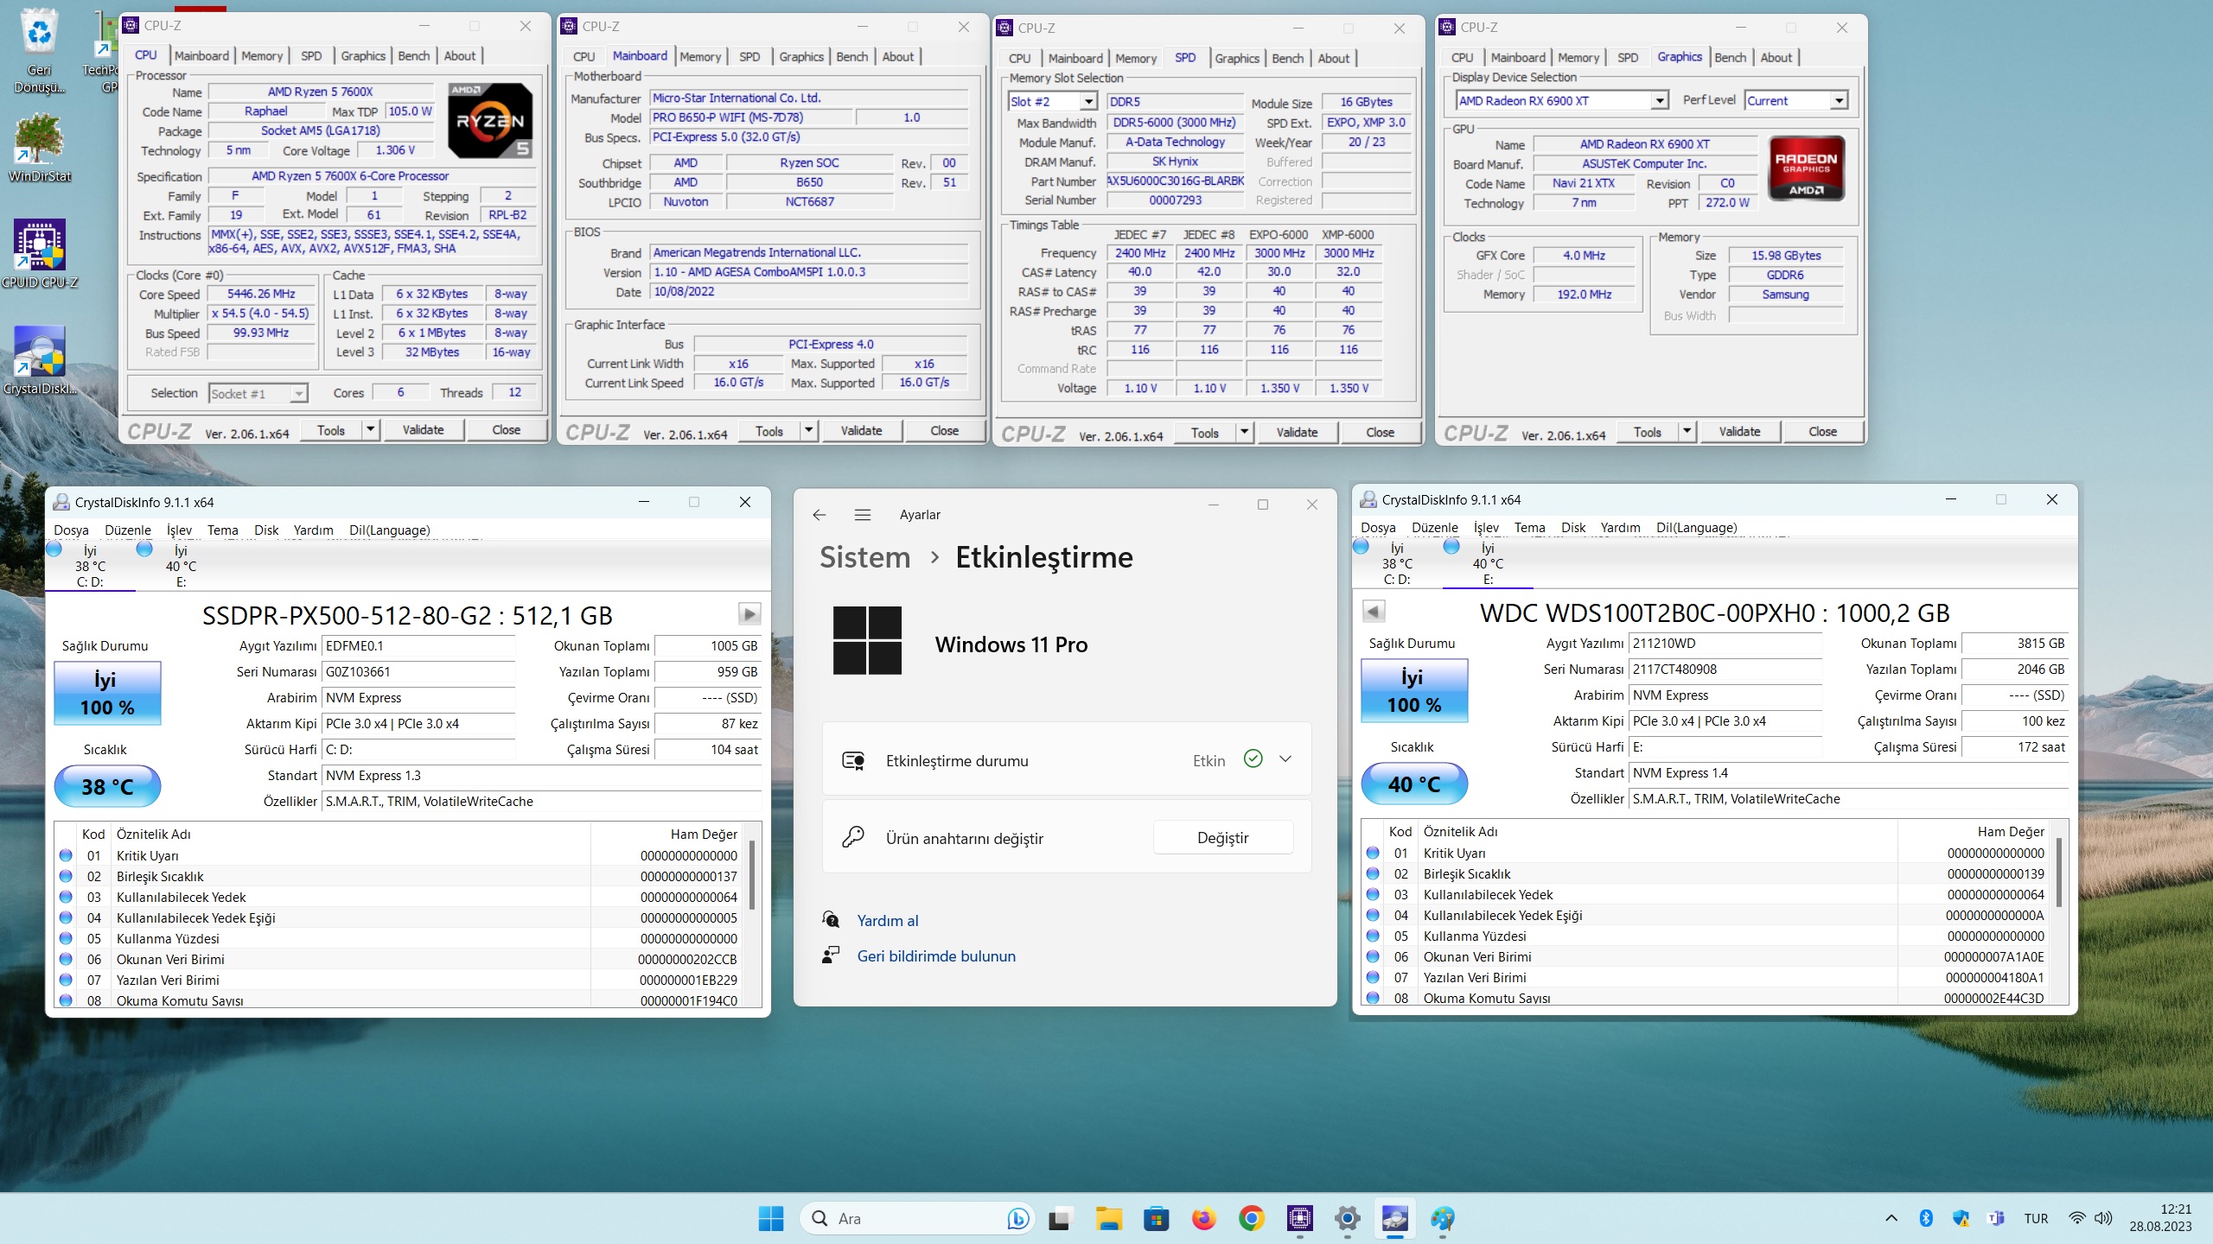
Task: Launch Google Chrome from the taskbar
Action: (x=1251, y=1218)
